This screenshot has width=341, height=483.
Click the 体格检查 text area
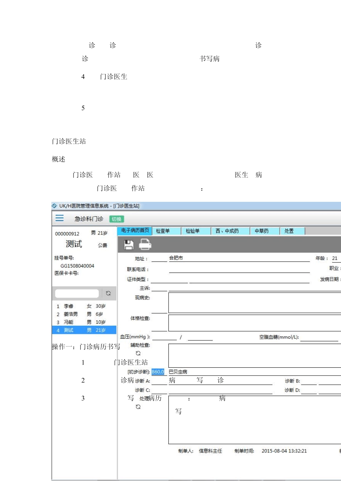pos(255,322)
